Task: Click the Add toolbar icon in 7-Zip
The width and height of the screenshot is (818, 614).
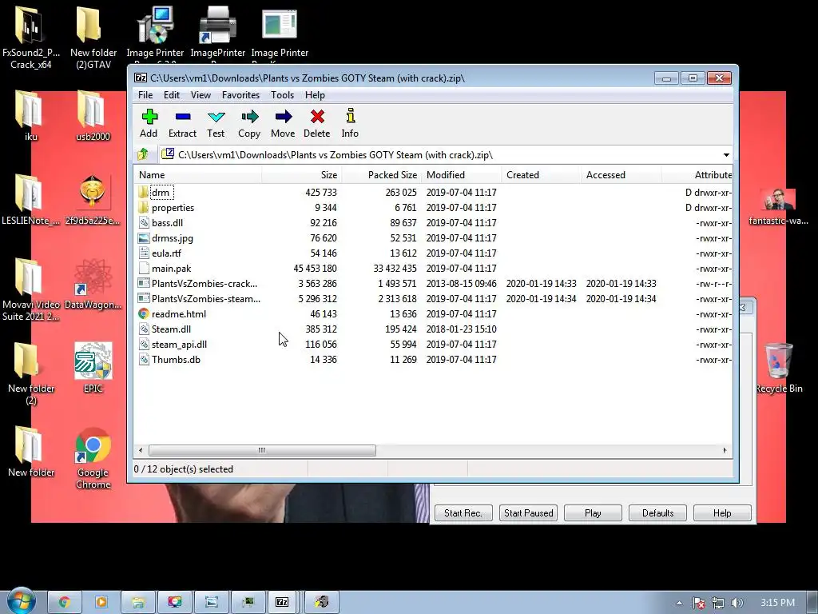Action: (149, 117)
